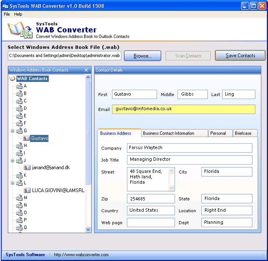268x261 pixels.
Task: Select the LUCA.GIOVINI@LAMSRL contact entry
Action: coord(58,190)
